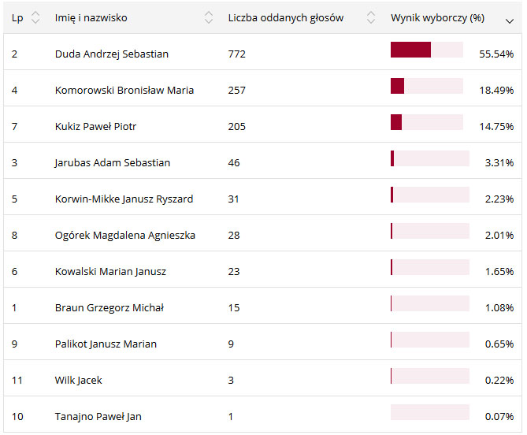Select Ogórek Magdalena Agnieszka row name
Screen dimensions: 527x435
click(x=124, y=236)
